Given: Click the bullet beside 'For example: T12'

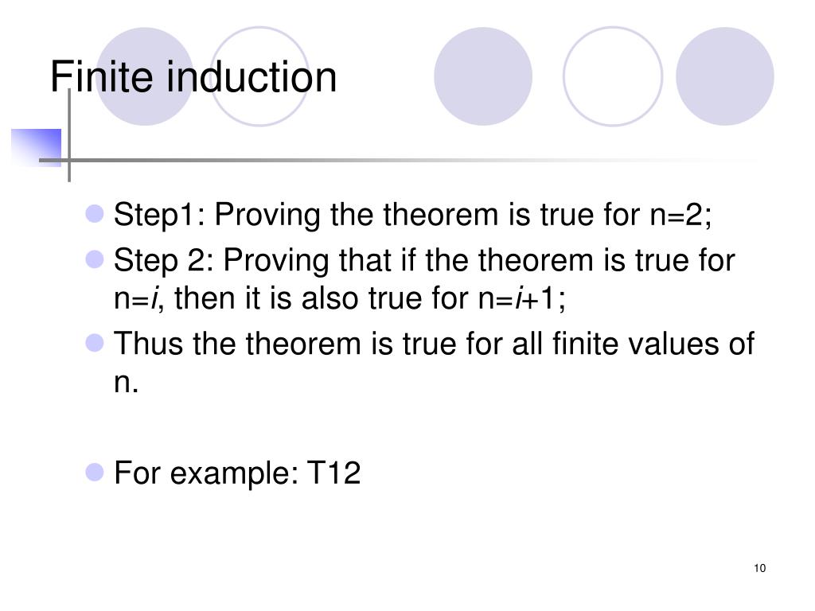Looking at the screenshot, I should pyautogui.click(x=95, y=473).
